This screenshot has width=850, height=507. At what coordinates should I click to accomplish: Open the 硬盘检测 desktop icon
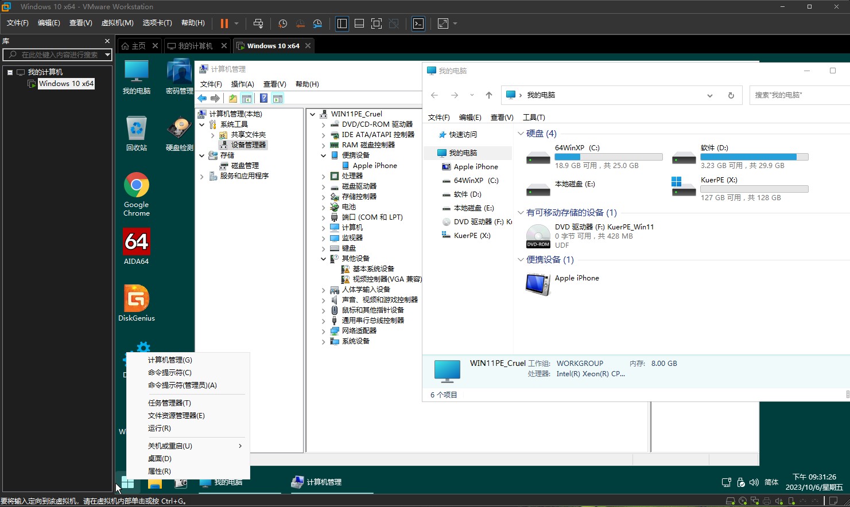[180, 133]
